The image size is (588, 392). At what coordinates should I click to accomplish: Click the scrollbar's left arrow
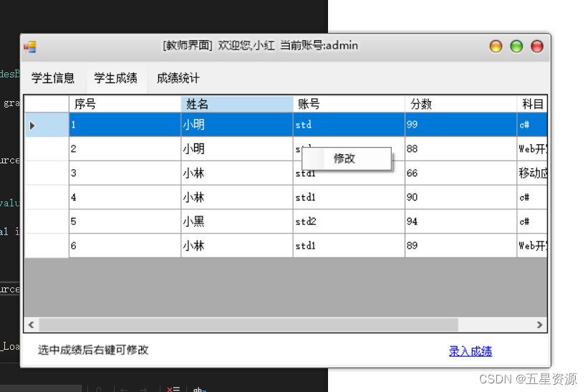pos(32,325)
